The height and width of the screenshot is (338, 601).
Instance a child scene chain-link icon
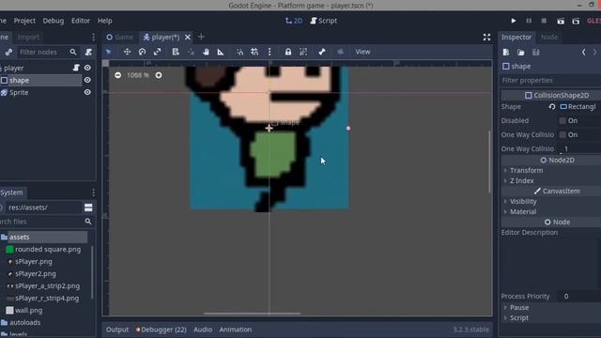(8, 53)
